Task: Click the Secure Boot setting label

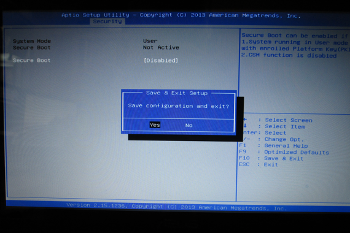Action: tap(31, 60)
